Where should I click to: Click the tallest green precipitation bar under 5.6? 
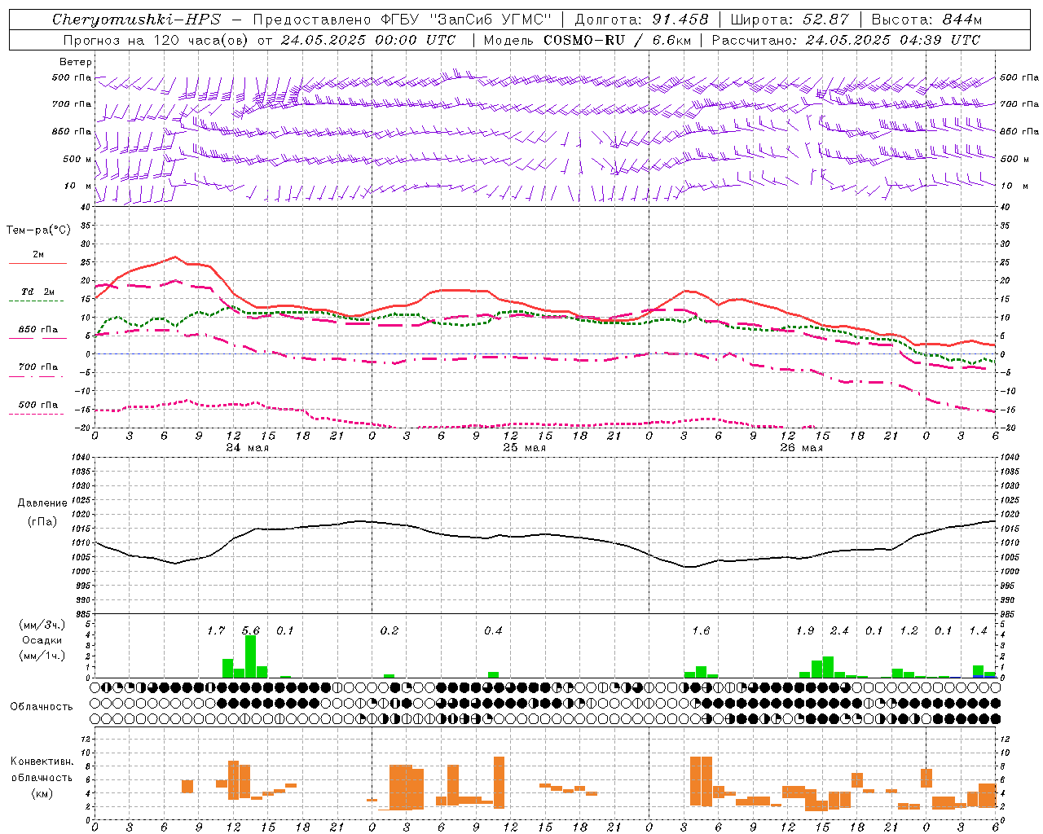pos(251,656)
